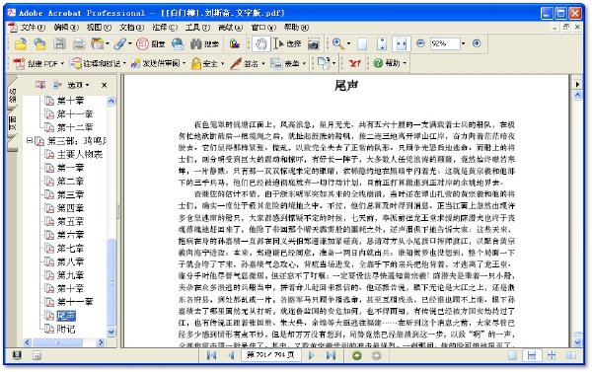
Task: Toggle Fit Width page view button
Action: pyautogui.click(x=401, y=43)
